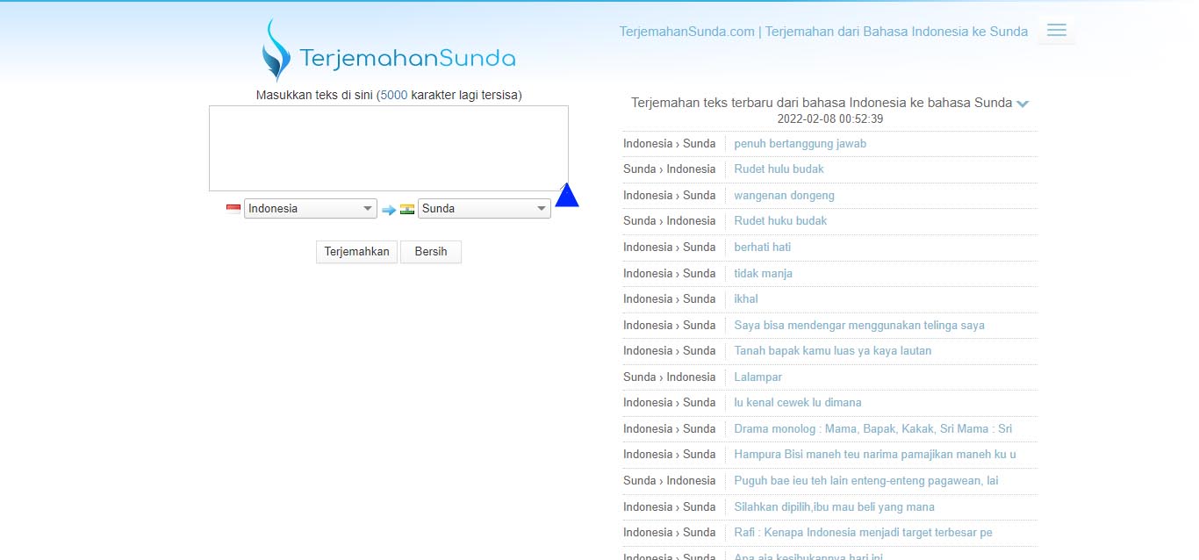Open the hamburger menu icon
Screen dimensions: 1199x560
point(1056,31)
